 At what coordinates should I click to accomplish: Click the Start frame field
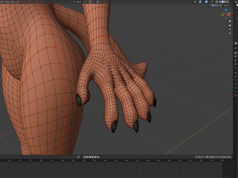pyautogui.click(x=214, y=157)
